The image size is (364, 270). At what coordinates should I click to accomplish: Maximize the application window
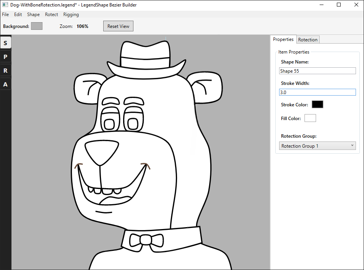click(339, 5)
